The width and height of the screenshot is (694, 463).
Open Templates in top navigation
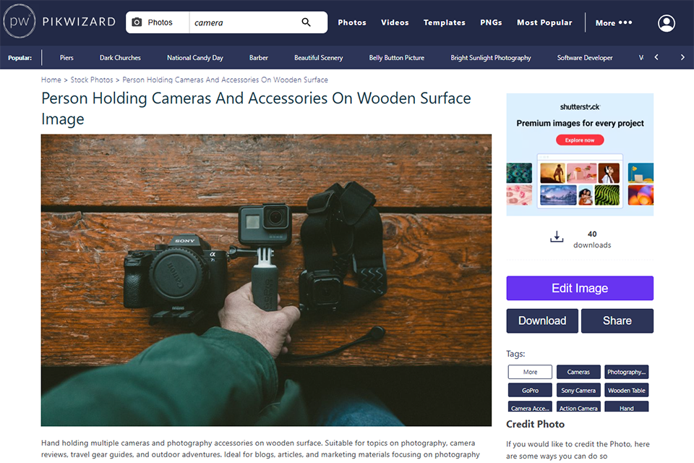[x=444, y=22]
